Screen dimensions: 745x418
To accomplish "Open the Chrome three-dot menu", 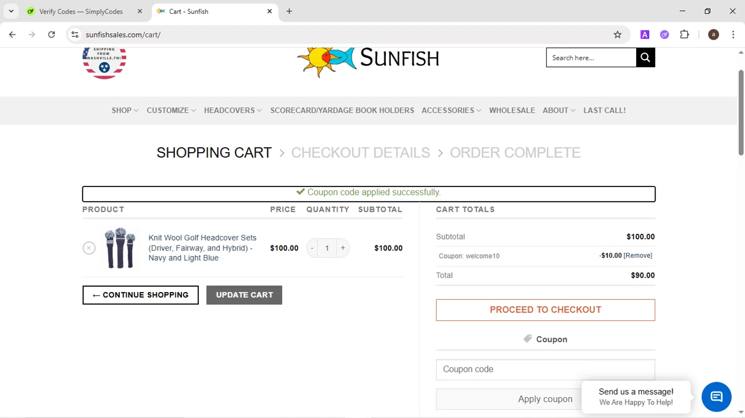I will click(x=733, y=35).
